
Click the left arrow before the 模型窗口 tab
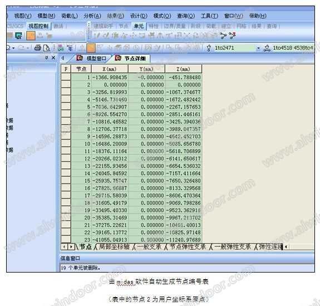pyautogui.click(x=63, y=59)
